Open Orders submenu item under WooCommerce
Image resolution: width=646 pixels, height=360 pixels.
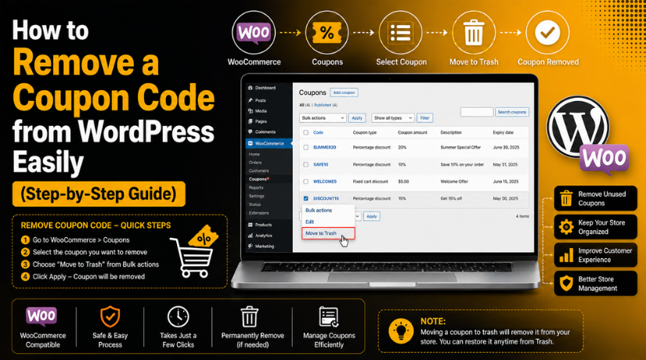click(x=255, y=162)
